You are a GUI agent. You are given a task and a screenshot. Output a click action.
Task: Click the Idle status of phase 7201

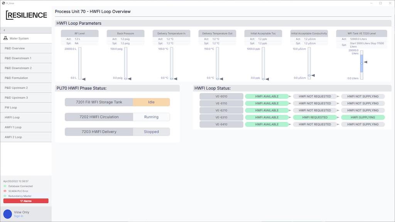[151, 102]
